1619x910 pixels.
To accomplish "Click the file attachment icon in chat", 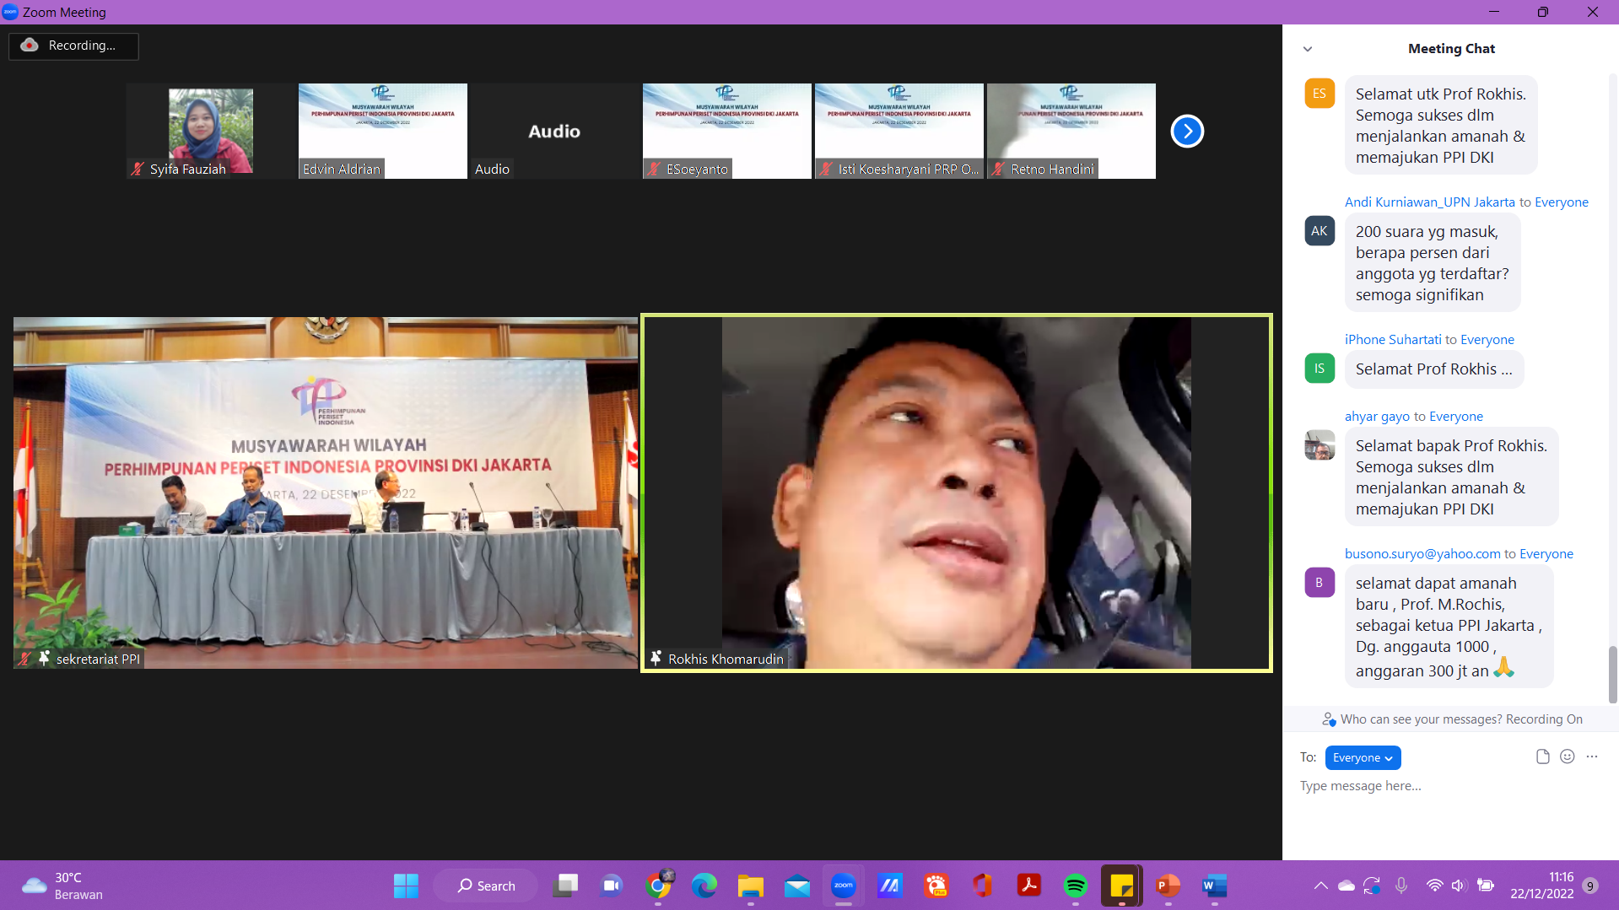I will click(x=1542, y=757).
